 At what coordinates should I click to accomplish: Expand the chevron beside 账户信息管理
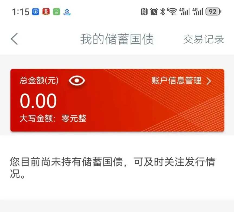click(209, 81)
